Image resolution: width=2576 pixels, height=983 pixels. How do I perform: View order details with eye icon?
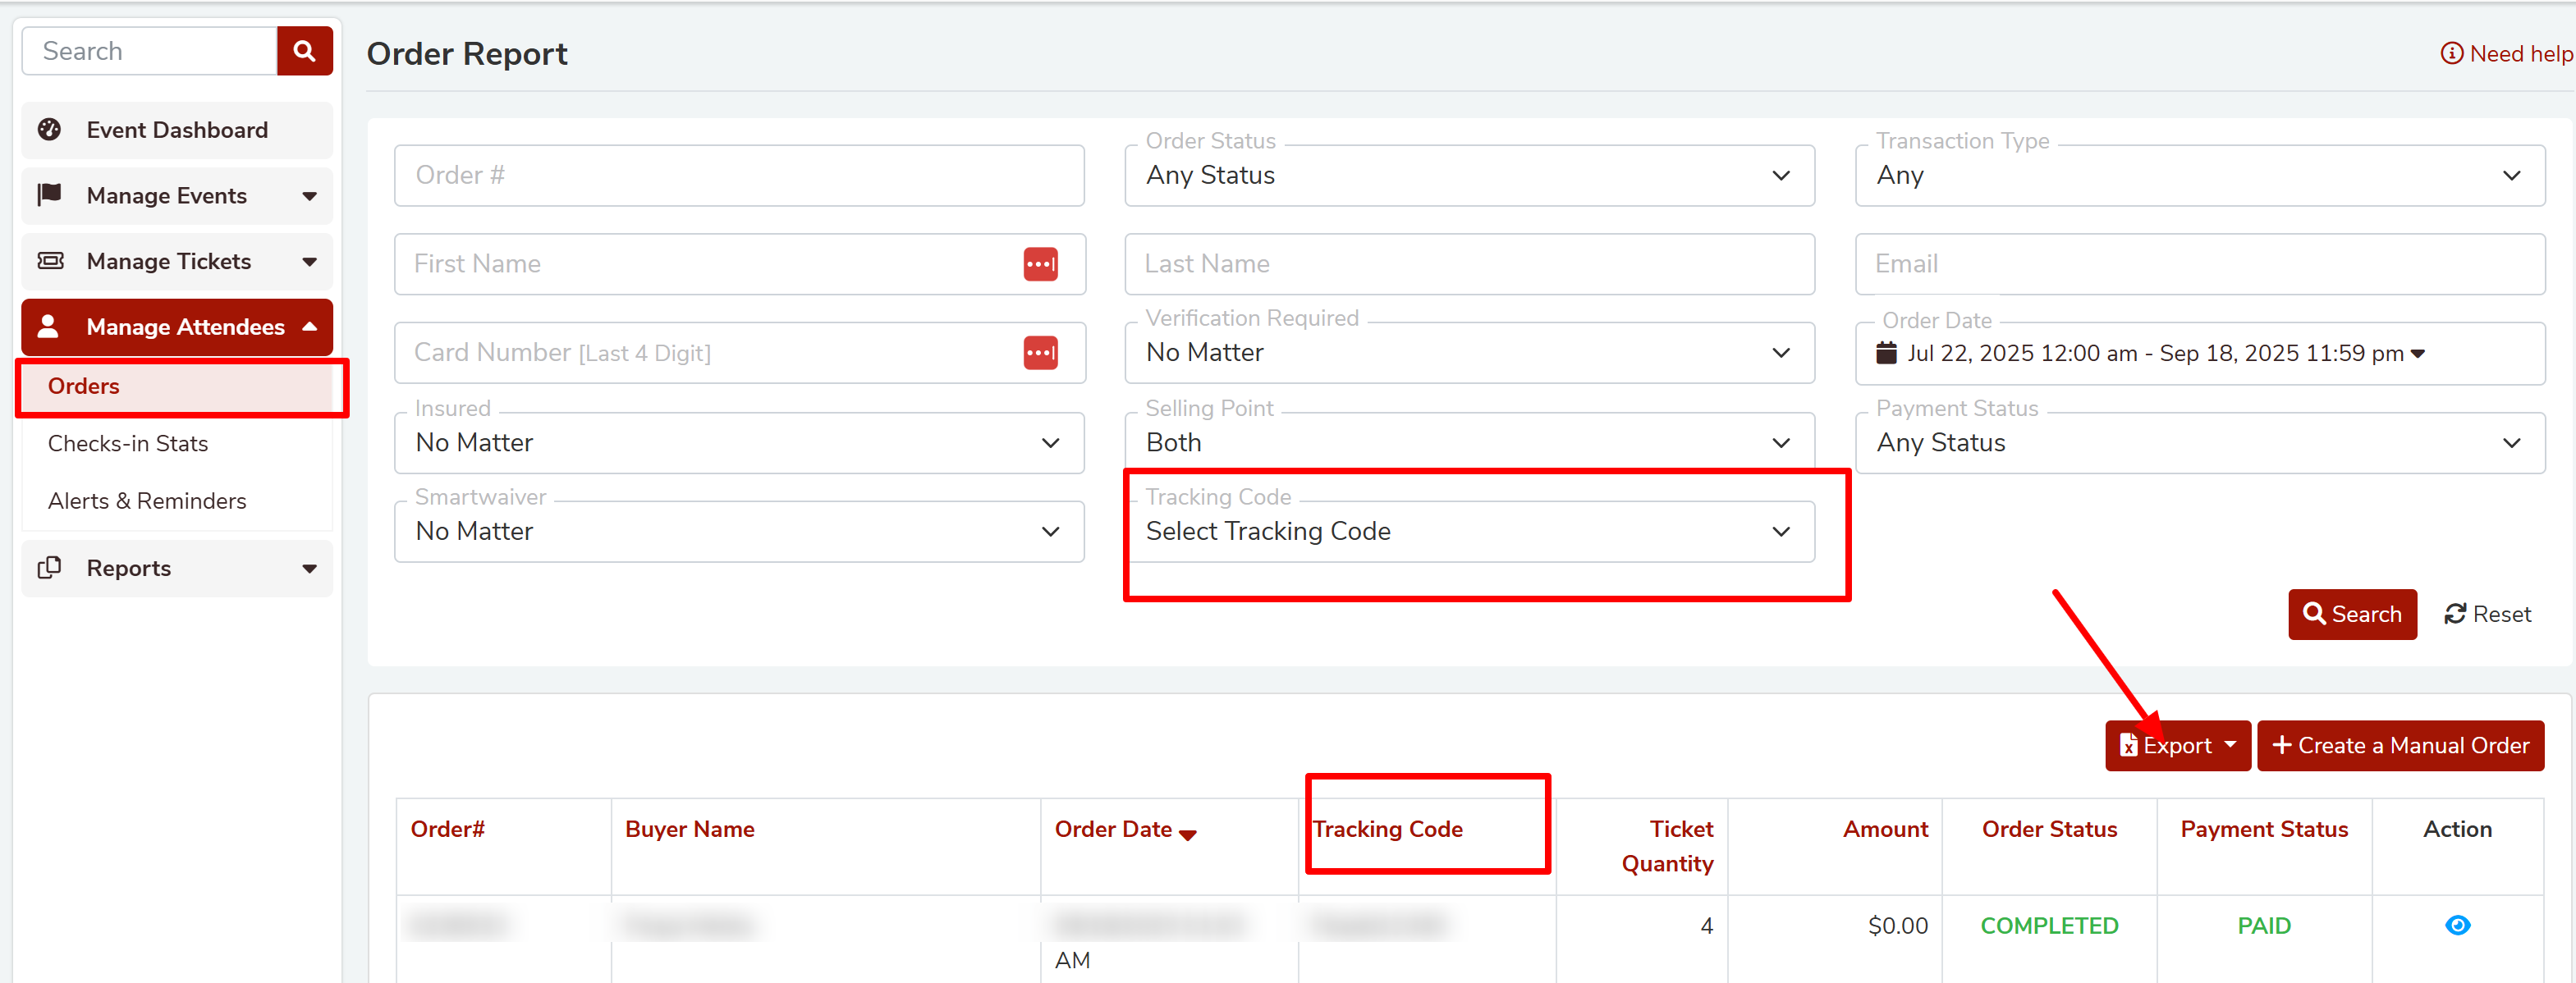(x=2456, y=925)
